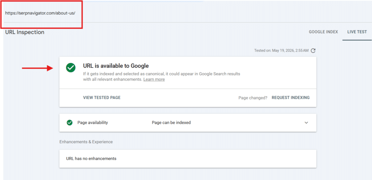Click green checkmark beside URL is available to Google

click(x=71, y=67)
